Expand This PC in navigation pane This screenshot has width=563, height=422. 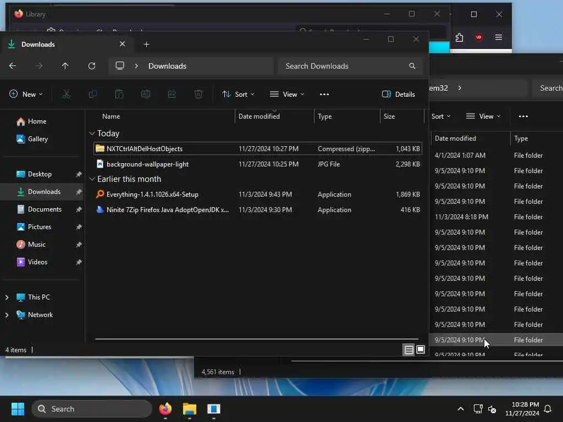7,297
